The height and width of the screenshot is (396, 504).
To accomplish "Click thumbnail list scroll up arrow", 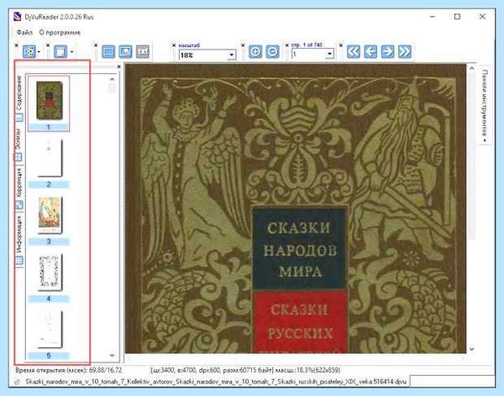I will pyautogui.click(x=112, y=79).
